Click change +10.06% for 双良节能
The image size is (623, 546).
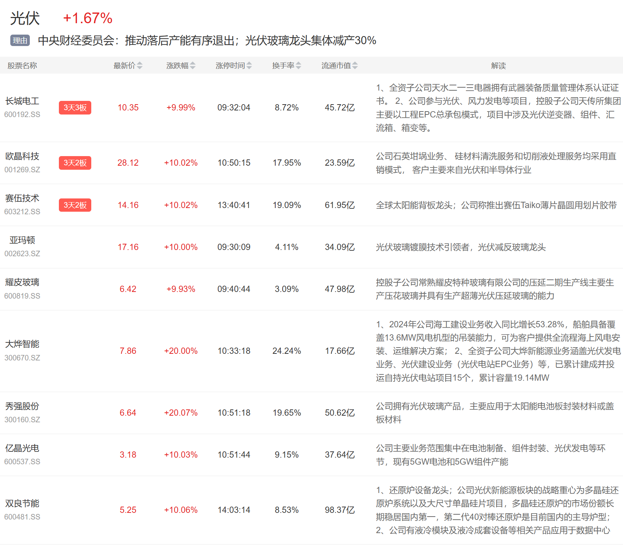[181, 510]
